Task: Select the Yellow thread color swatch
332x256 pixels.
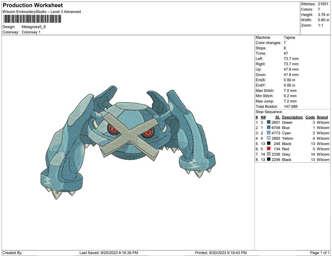Action: (269, 138)
